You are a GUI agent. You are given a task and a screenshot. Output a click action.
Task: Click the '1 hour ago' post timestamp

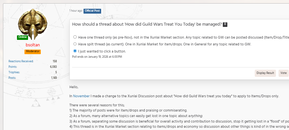(76, 11)
